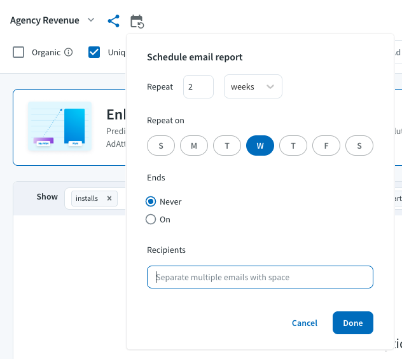Click the bar chart promo thumbnail
This screenshot has width=402, height=359.
click(60, 126)
